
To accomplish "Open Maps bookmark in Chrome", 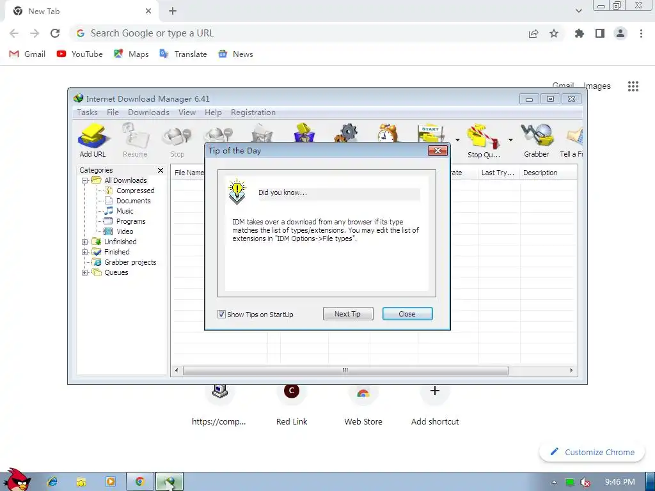I will point(131,54).
